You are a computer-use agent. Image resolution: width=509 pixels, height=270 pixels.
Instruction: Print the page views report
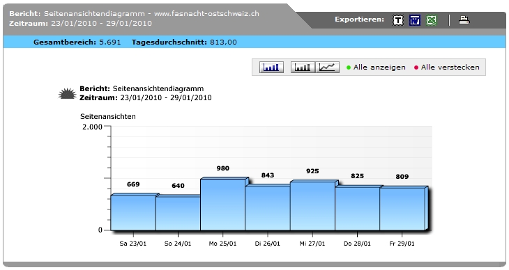tap(464, 20)
